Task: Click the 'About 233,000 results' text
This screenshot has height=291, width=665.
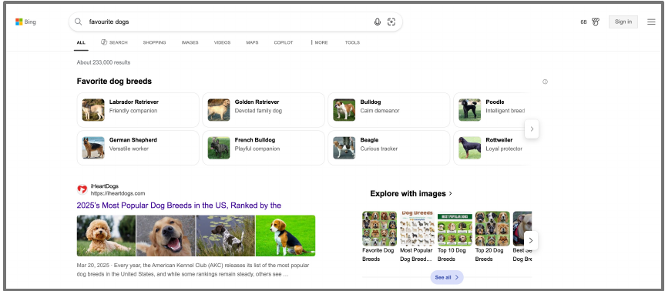Action: [x=103, y=62]
